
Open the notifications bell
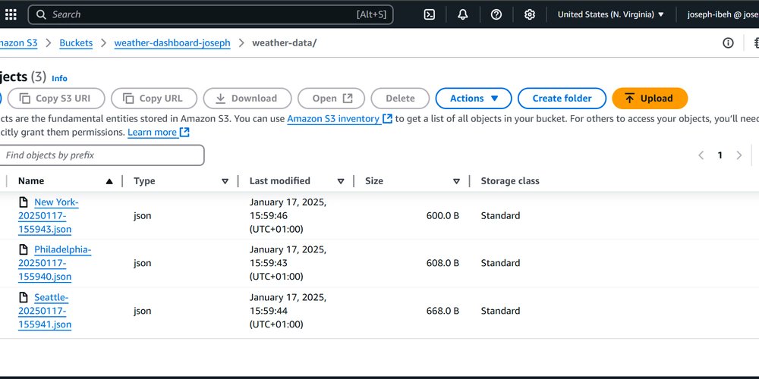point(463,14)
